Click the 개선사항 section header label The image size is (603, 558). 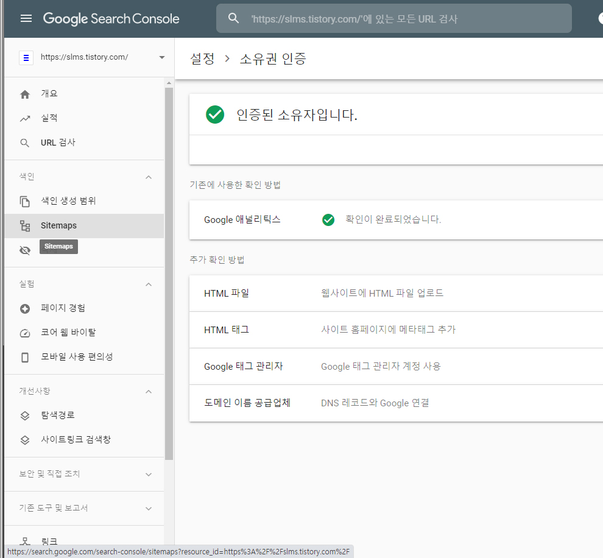click(35, 391)
